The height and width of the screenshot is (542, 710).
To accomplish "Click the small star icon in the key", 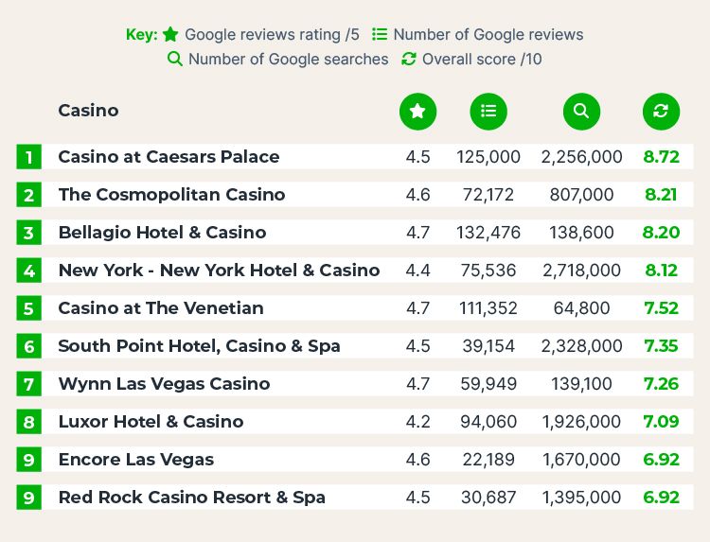I will click(x=170, y=34).
